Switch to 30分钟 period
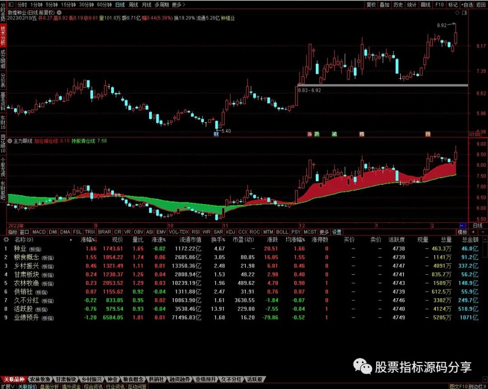Screen dimensions: 488x389 pos(86,5)
